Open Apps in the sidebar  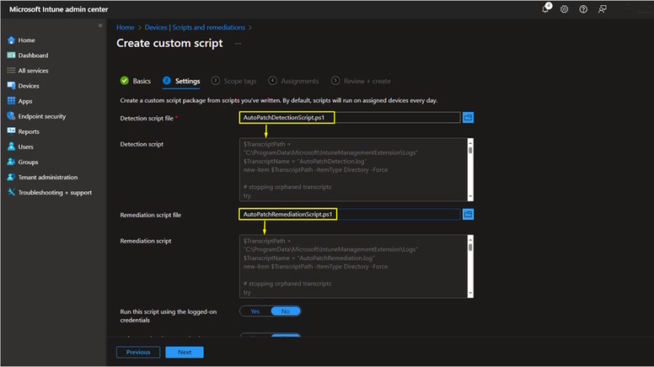coord(25,101)
